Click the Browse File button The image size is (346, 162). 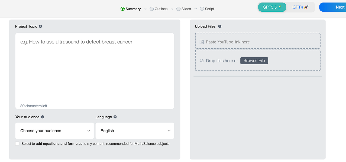click(x=254, y=61)
